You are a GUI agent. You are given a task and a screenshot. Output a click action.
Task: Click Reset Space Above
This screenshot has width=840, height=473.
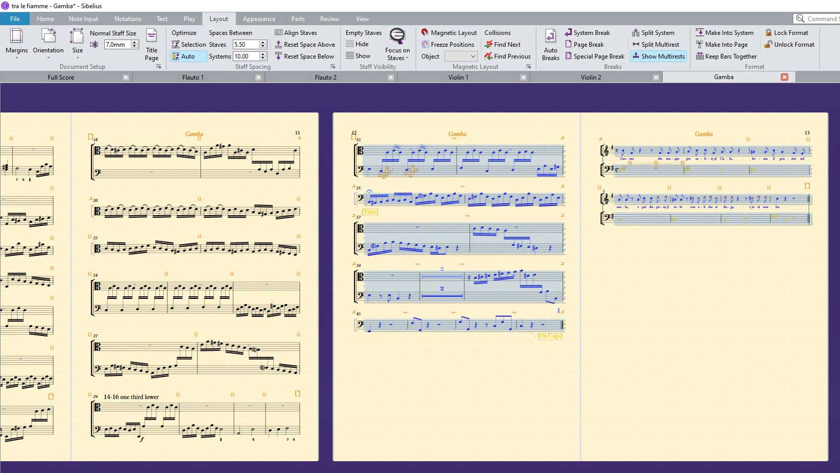pyautogui.click(x=305, y=45)
